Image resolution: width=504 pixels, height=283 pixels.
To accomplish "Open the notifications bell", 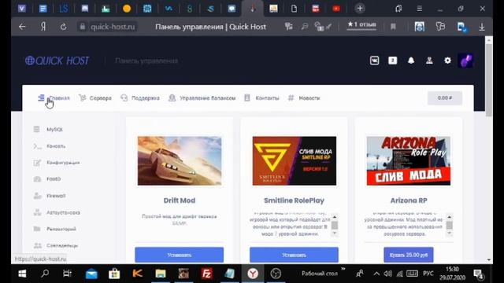I will [411, 61].
